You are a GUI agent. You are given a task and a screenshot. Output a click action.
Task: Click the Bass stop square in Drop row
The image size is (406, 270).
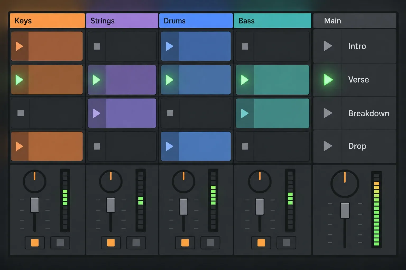(x=245, y=146)
